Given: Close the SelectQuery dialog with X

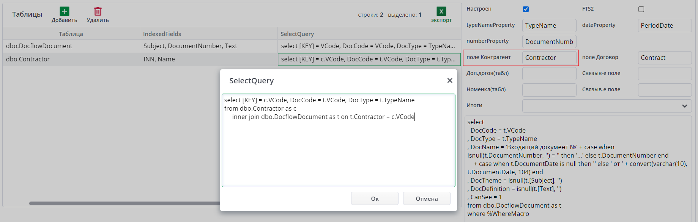Looking at the screenshot, I should point(450,80).
